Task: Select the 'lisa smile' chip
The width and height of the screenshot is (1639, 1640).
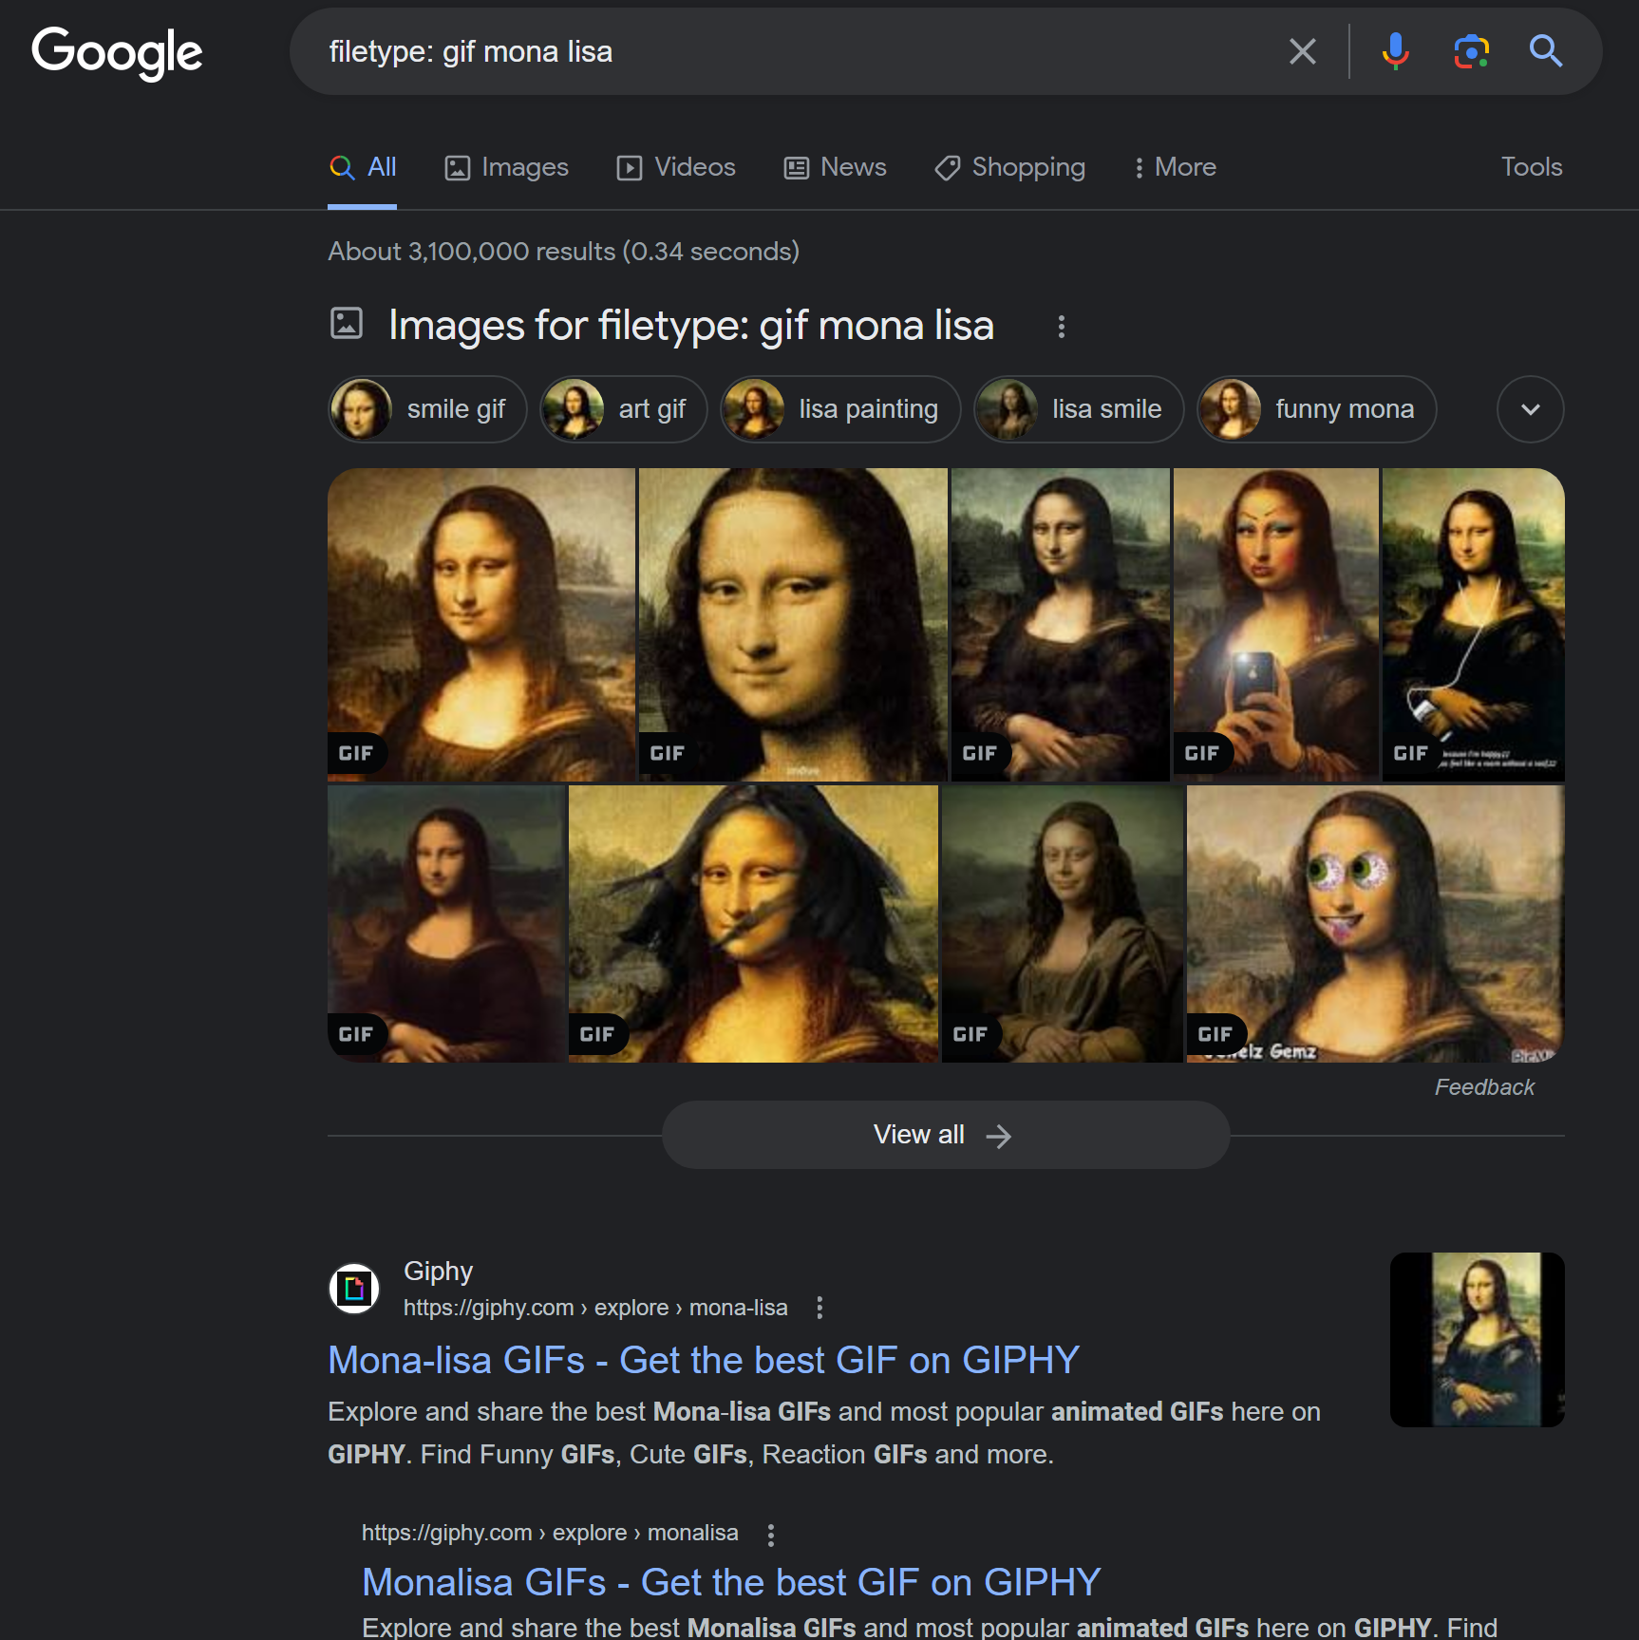Action: pos(1079,409)
